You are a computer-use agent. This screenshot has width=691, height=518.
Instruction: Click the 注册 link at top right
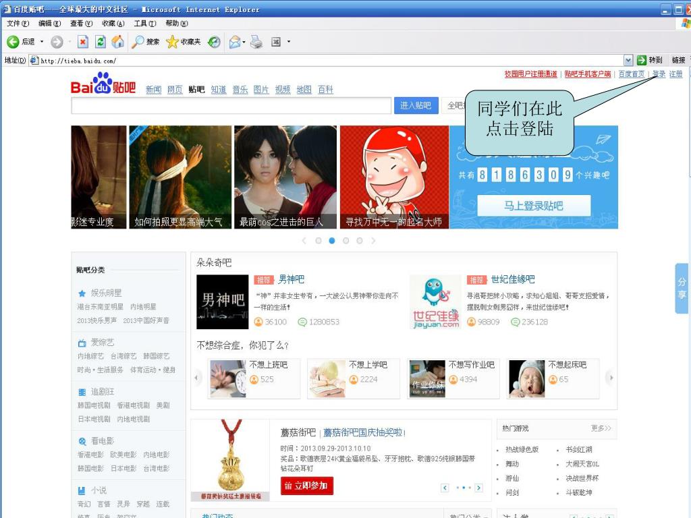(x=675, y=74)
